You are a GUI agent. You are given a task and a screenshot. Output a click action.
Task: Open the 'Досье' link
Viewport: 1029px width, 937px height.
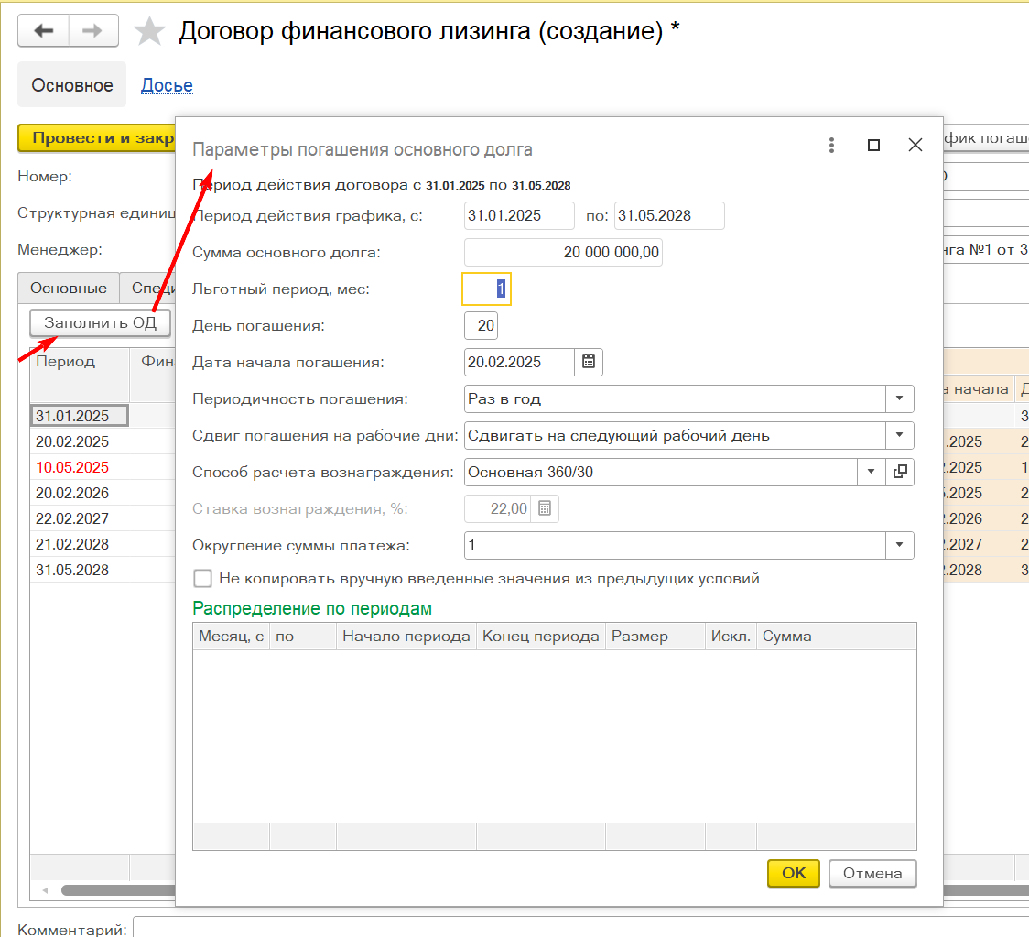pyautogui.click(x=167, y=85)
